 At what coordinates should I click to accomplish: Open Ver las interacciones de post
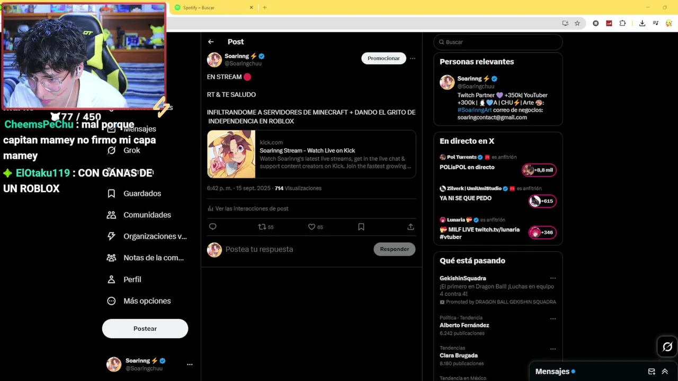pos(248,208)
